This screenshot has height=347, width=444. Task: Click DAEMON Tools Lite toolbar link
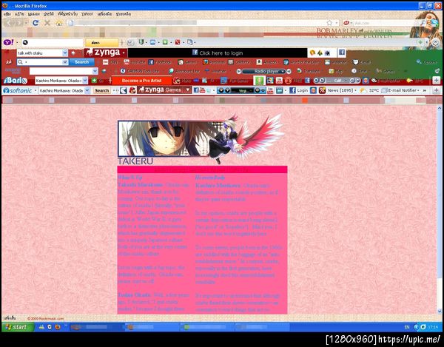tap(140, 71)
